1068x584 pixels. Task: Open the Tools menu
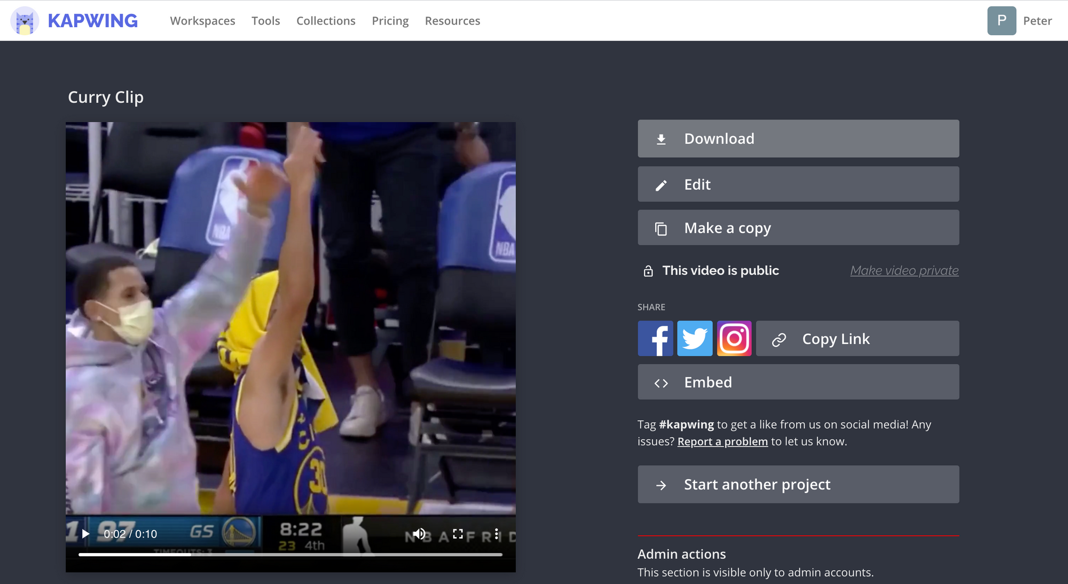pyautogui.click(x=265, y=21)
